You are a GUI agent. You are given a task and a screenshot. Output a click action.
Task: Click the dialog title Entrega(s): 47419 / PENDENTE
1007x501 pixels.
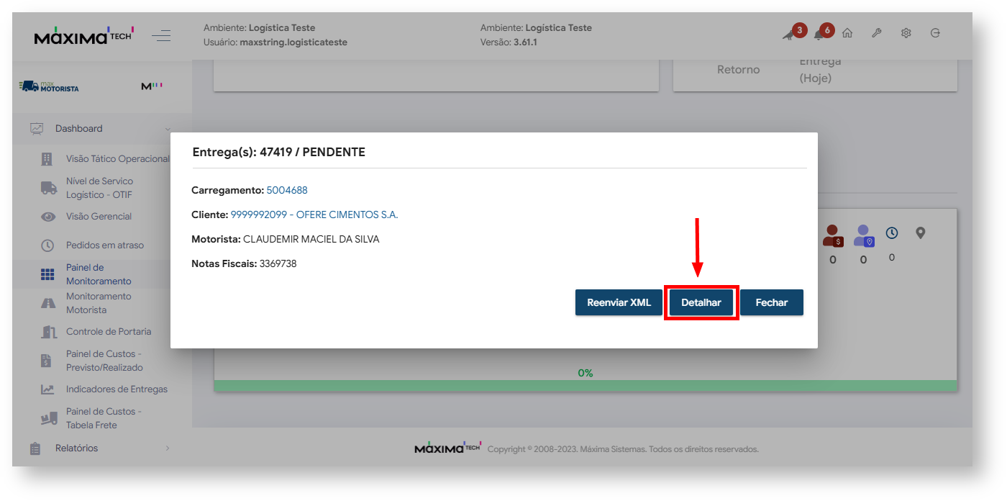(279, 152)
